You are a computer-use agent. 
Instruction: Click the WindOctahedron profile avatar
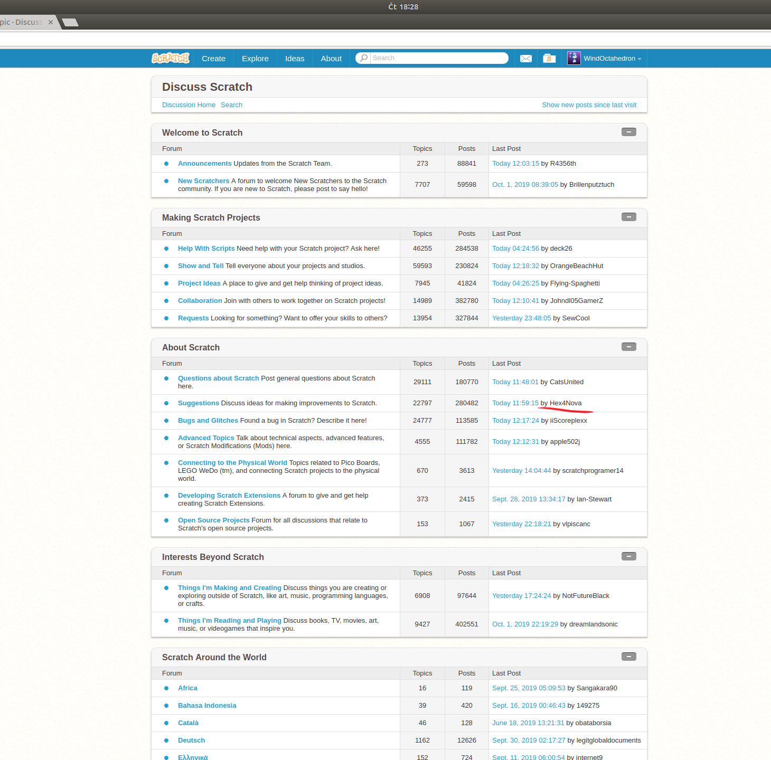(x=573, y=58)
